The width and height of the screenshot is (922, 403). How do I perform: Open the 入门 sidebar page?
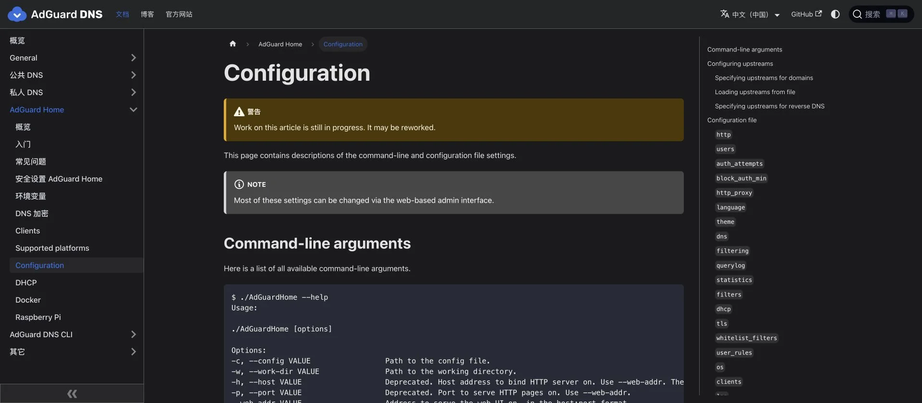[23, 144]
